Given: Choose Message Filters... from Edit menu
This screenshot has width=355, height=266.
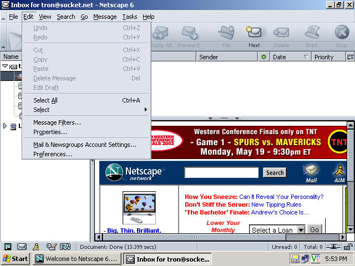Looking at the screenshot, I should click(87, 122).
